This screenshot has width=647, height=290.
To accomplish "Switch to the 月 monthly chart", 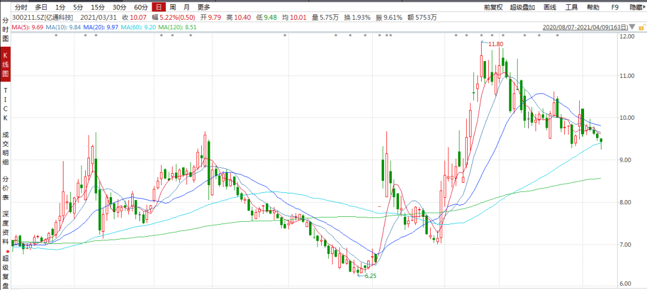I will coord(187,7).
